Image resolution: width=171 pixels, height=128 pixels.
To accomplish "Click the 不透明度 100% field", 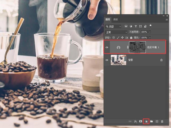I will point(144,32).
